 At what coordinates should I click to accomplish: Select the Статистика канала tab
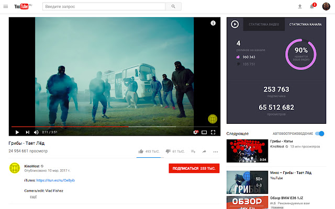305,25
